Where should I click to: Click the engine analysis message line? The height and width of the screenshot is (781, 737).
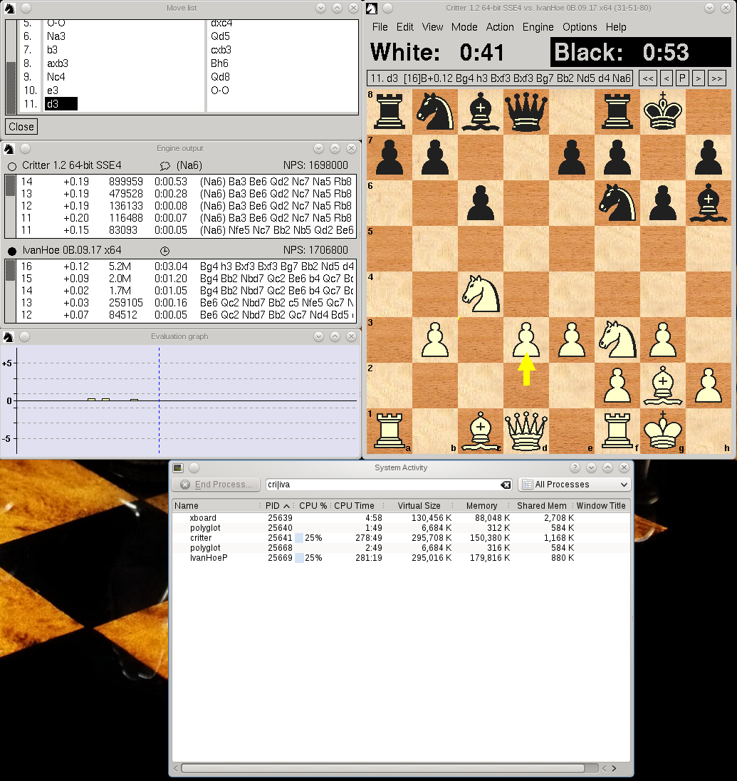500,78
